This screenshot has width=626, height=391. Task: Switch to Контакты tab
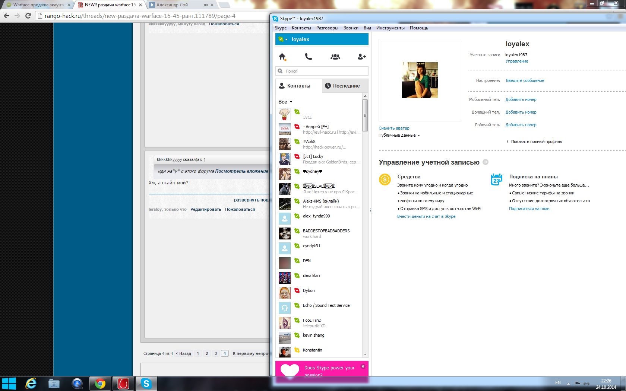(x=298, y=86)
